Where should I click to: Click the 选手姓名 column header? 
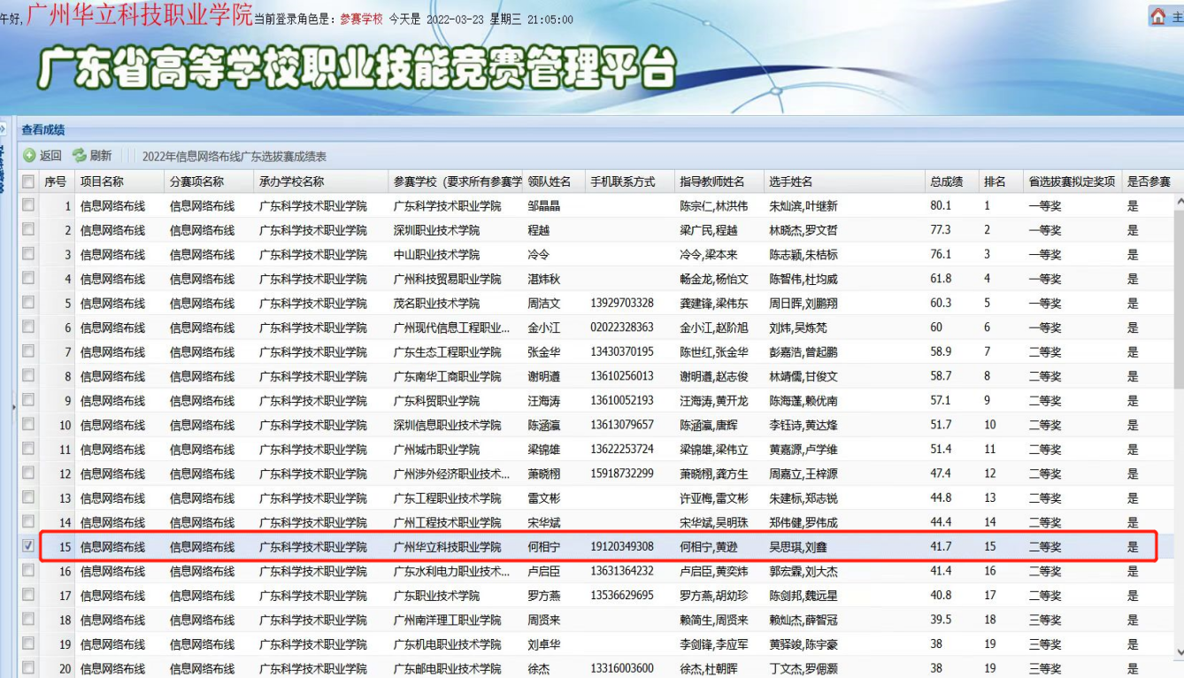(x=790, y=181)
